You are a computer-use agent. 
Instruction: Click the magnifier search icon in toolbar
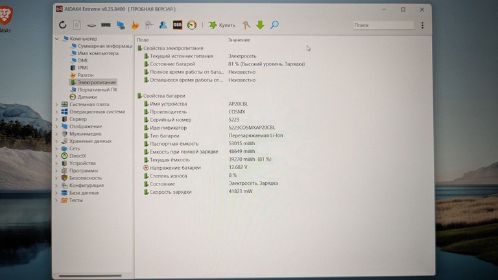tap(274, 25)
